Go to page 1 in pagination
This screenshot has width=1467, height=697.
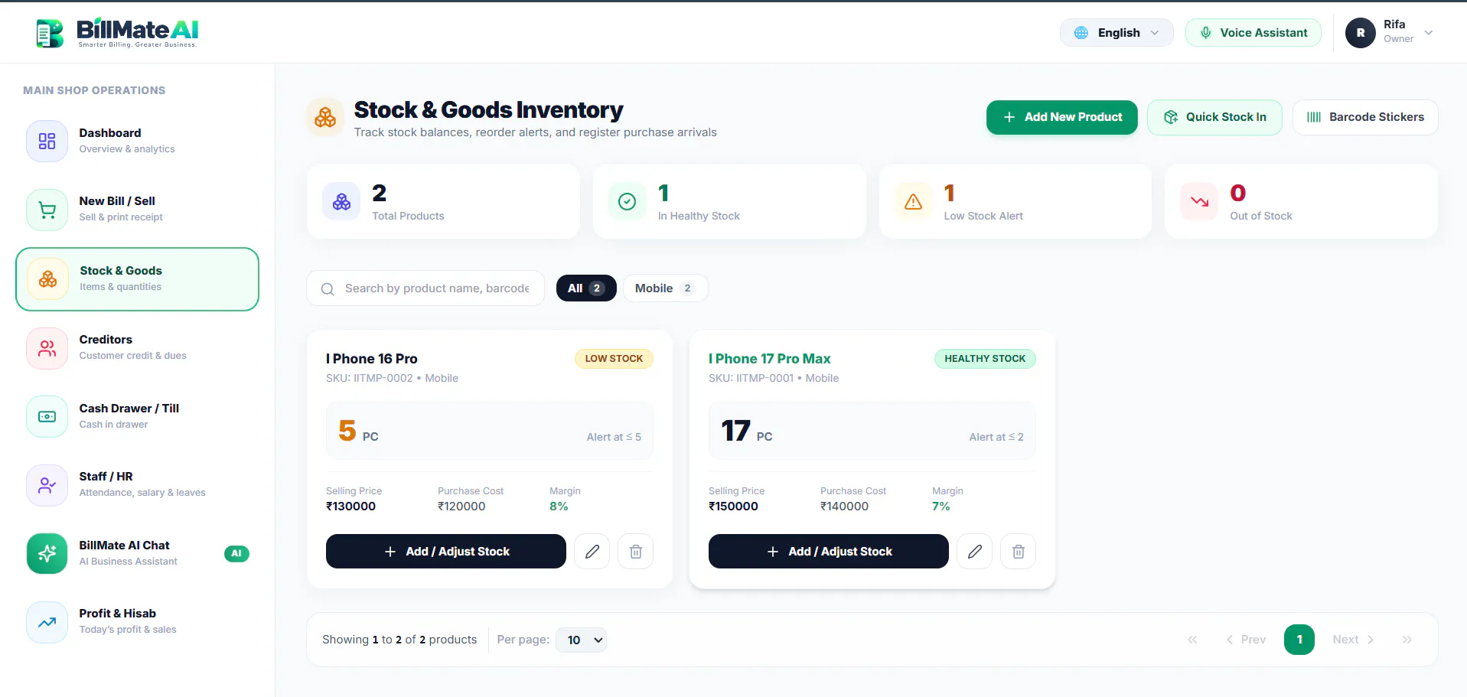click(1299, 640)
